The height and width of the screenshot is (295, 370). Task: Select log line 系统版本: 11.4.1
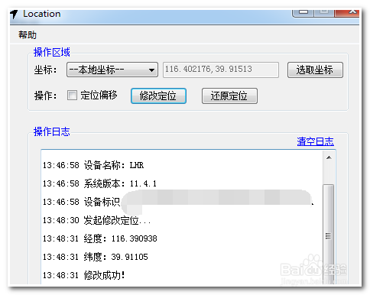99,183
